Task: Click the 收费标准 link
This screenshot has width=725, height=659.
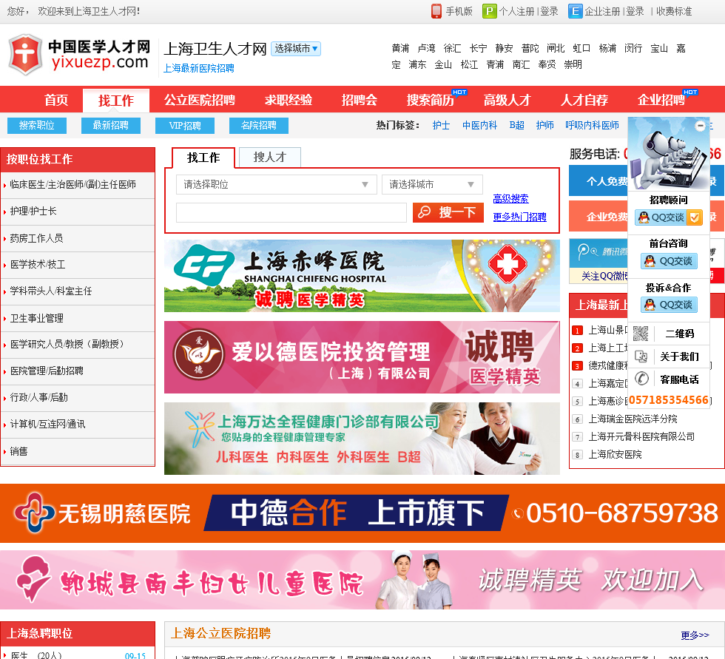Action: click(x=674, y=11)
